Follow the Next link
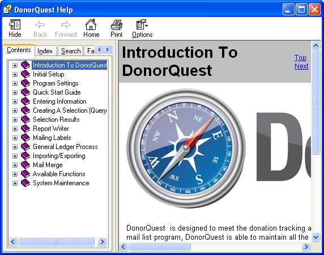This screenshot has height=255, width=324. pyautogui.click(x=301, y=66)
